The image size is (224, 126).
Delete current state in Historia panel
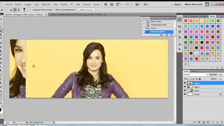click(171, 35)
